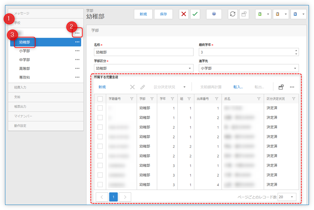Open the green clipboard dropdown arrow
Viewport: 314px width, 210px height.
click(x=268, y=14)
